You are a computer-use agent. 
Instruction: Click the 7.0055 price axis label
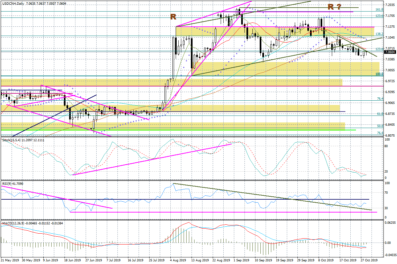tap(390, 70)
